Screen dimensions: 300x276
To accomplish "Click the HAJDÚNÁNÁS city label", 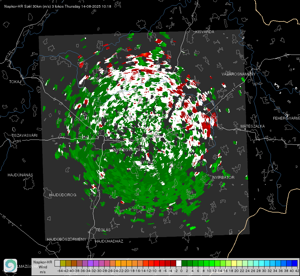I will 20,175.
